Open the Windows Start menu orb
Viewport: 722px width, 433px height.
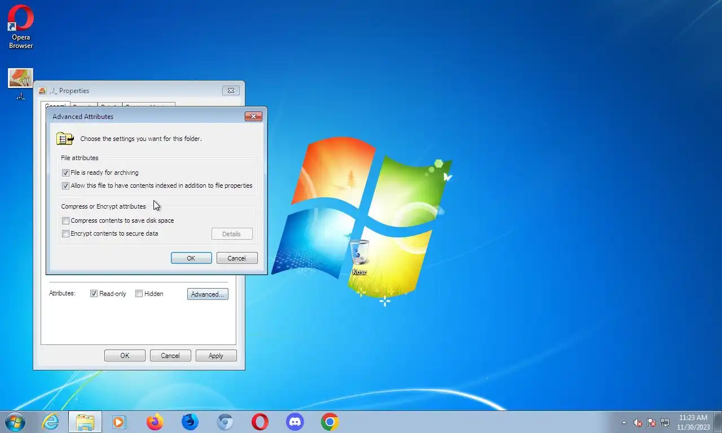[15, 422]
